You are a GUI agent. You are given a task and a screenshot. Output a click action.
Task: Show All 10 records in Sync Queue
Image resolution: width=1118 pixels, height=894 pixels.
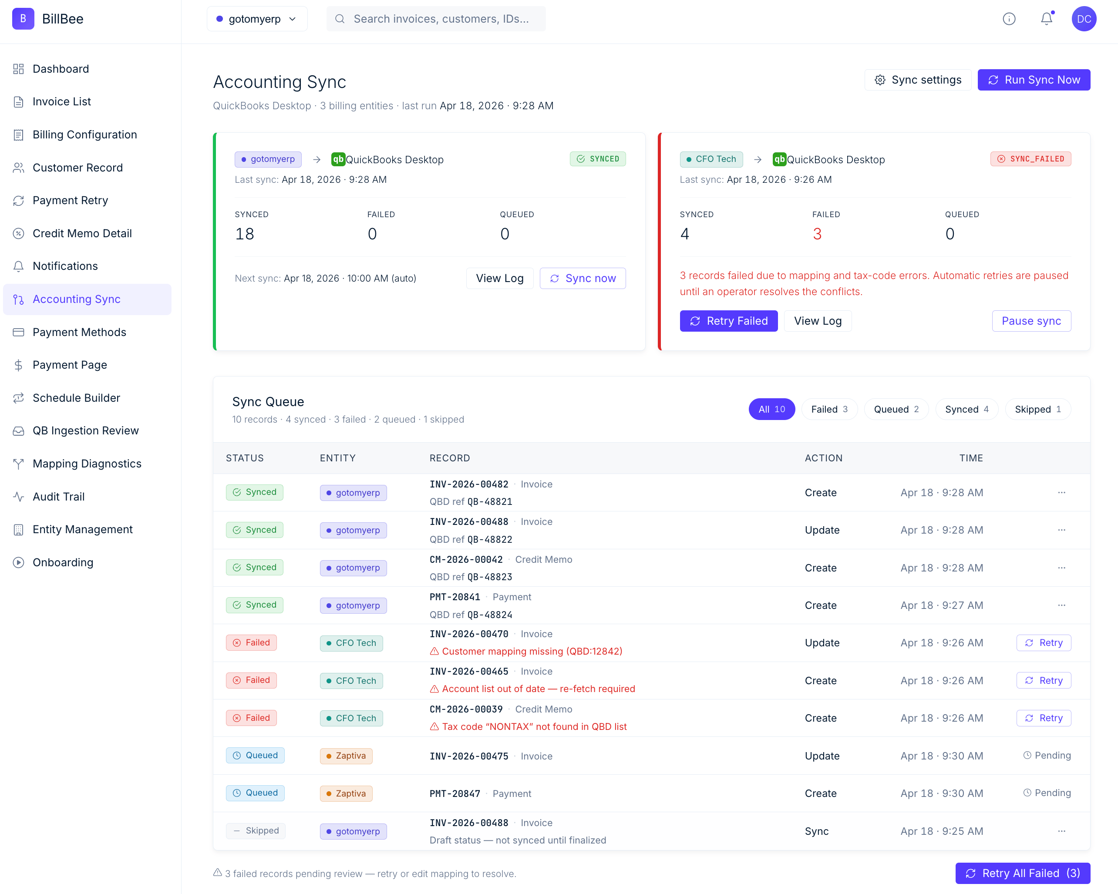click(x=771, y=409)
